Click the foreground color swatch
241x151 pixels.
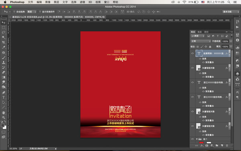click(2, 125)
